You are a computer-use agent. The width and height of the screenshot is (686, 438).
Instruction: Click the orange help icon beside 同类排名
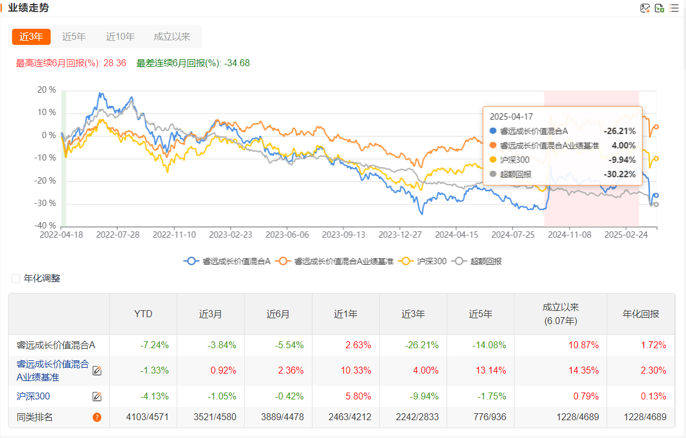pos(97,417)
